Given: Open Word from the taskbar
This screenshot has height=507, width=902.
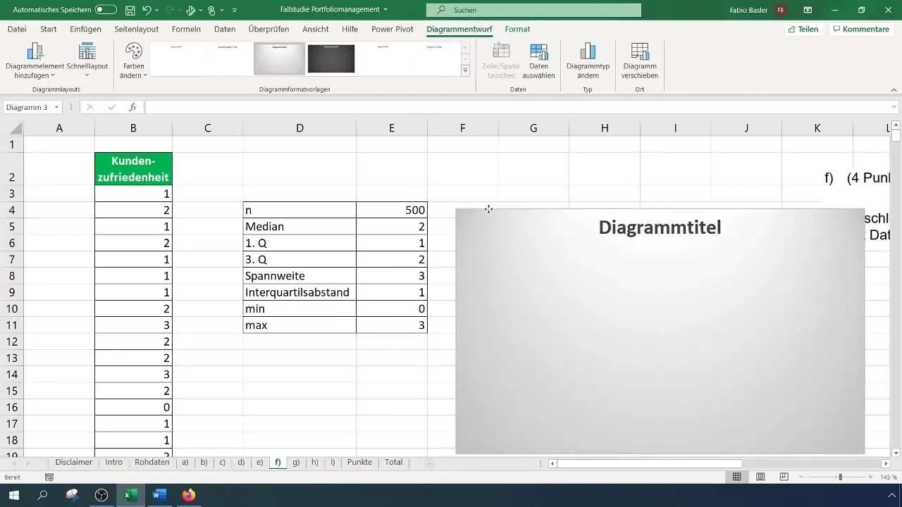Looking at the screenshot, I should (x=159, y=496).
